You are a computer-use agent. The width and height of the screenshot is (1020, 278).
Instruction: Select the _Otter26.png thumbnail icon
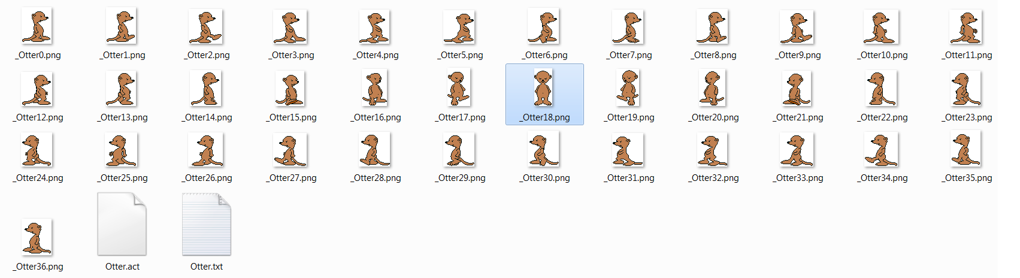click(206, 150)
